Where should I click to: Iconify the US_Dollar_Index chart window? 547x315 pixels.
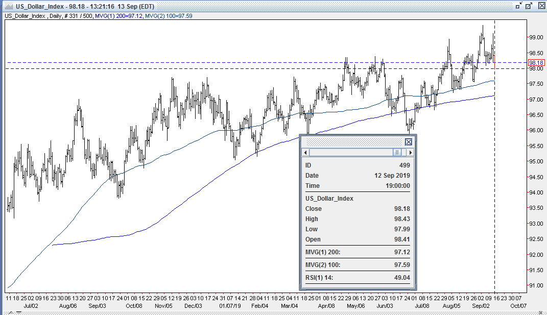click(519, 6)
